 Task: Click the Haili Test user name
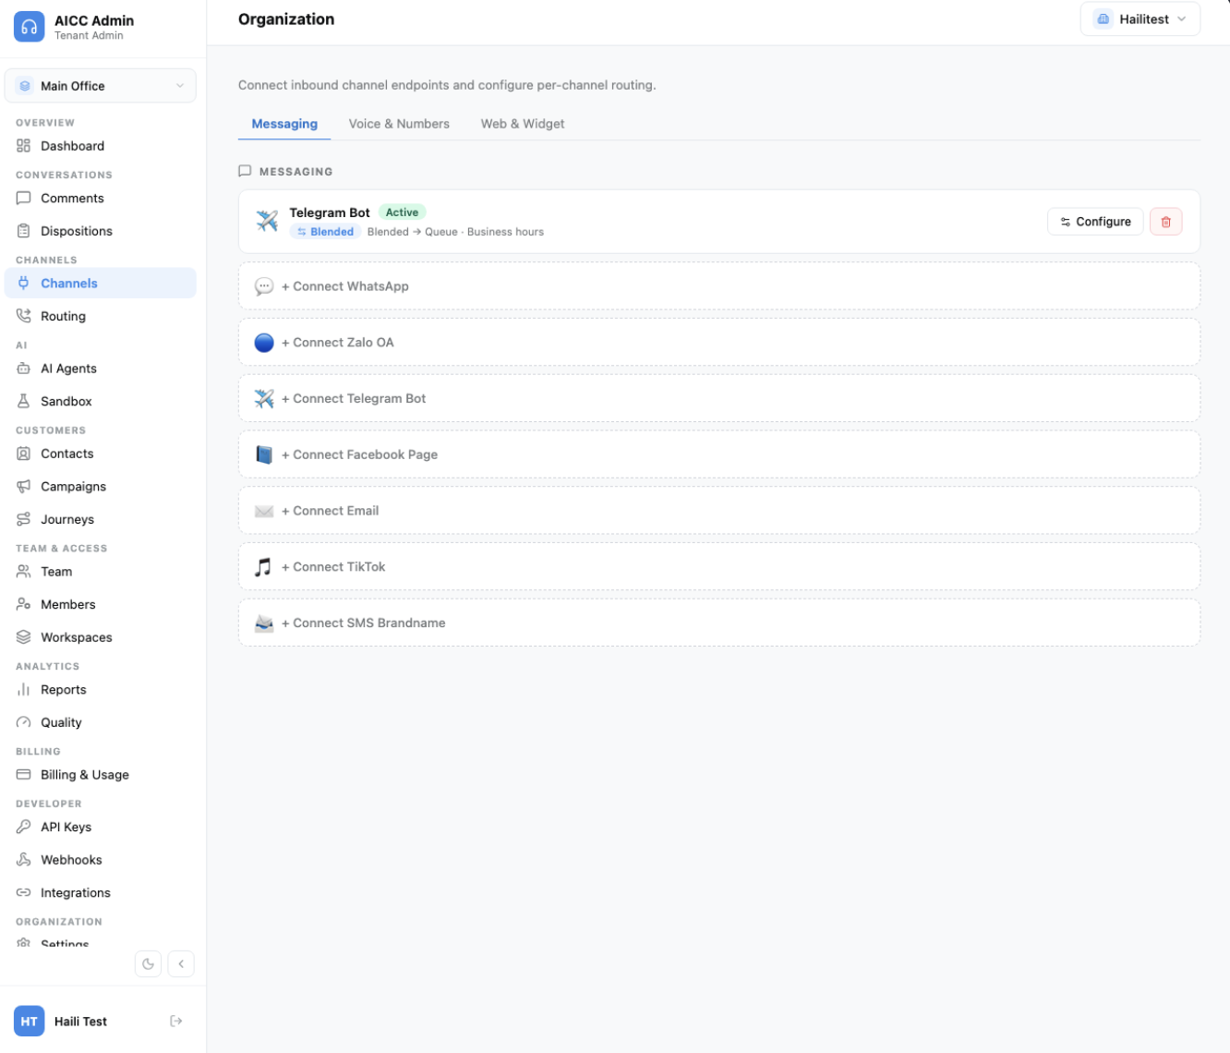click(80, 1022)
